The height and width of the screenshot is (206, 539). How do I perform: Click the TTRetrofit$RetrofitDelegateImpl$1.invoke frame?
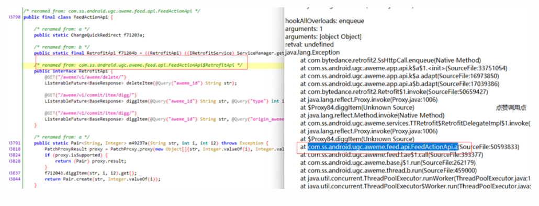point(416,124)
